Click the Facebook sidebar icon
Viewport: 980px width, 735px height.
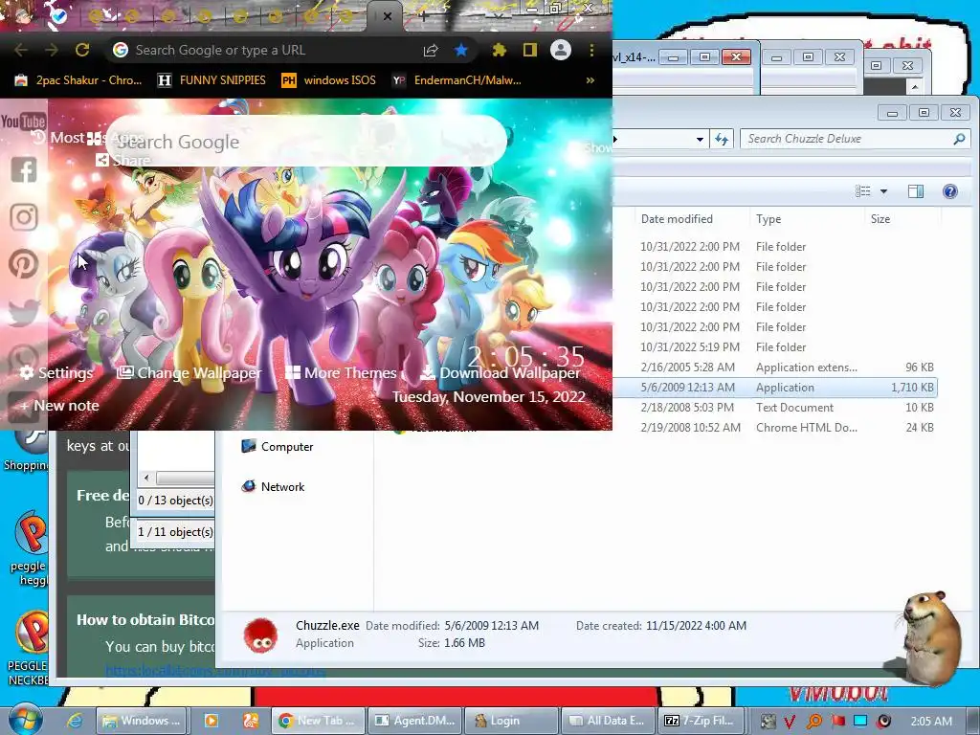(24, 169)
